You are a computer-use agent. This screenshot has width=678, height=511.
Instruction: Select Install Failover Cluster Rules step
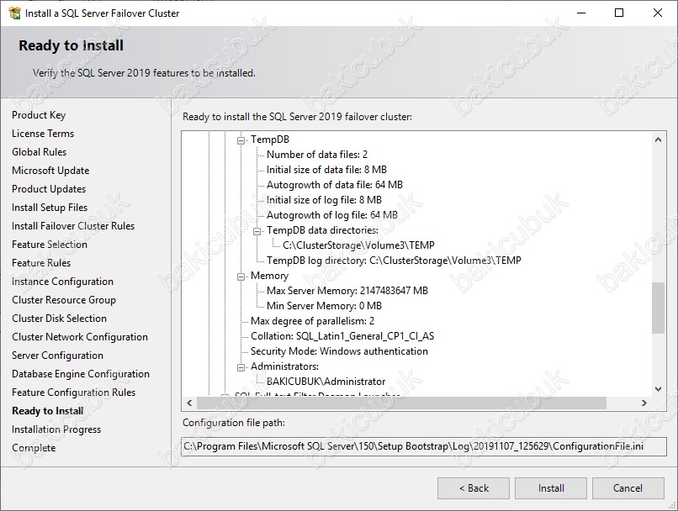click(73, 226)
